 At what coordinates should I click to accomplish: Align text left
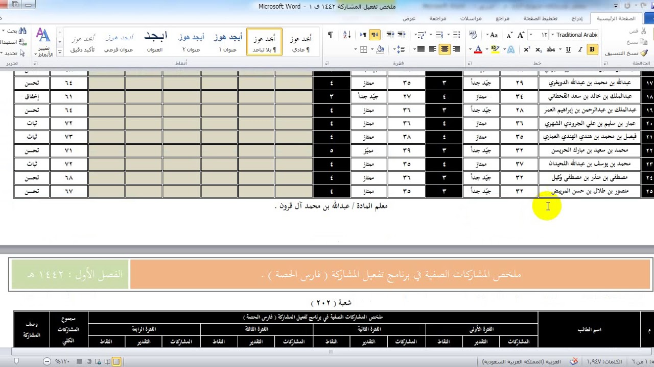(x=433, y=49)
